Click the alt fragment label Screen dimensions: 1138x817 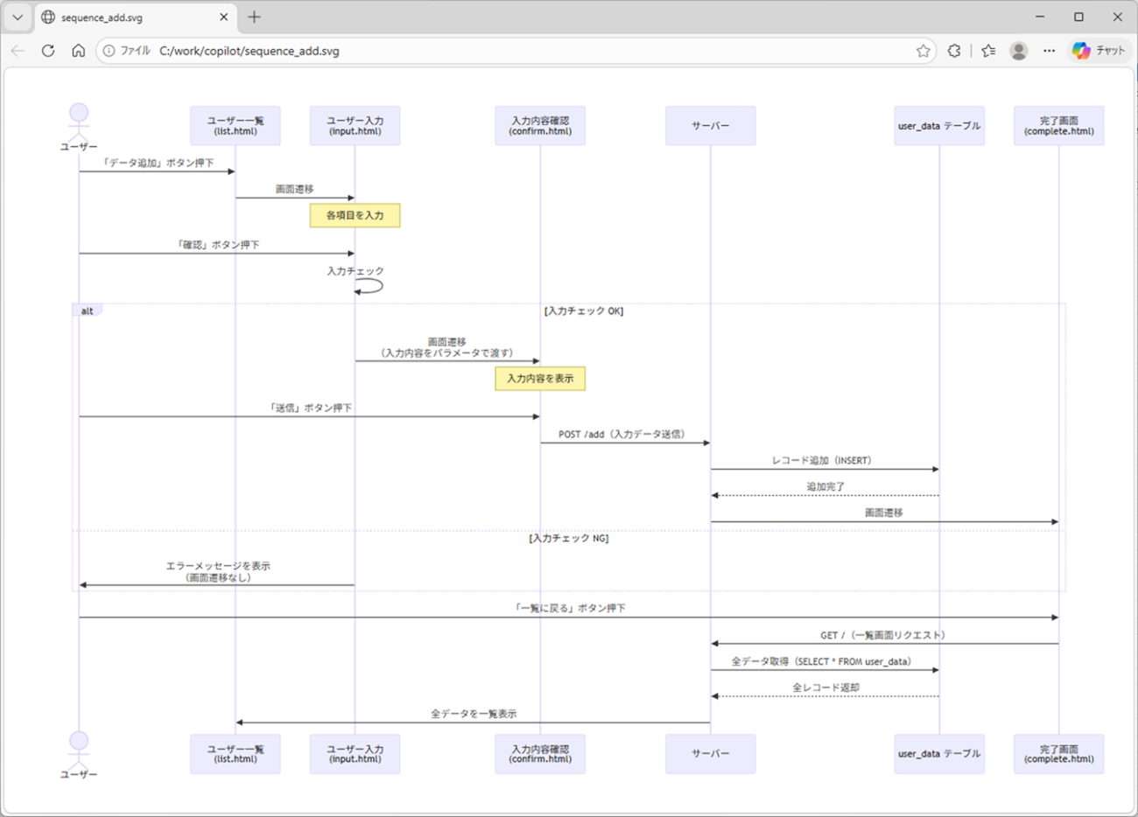tap(87, 310)
